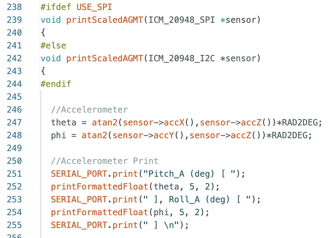332x238 pixels.
Task: Click line number 249 in the gutter
Action: pos(15,148)
